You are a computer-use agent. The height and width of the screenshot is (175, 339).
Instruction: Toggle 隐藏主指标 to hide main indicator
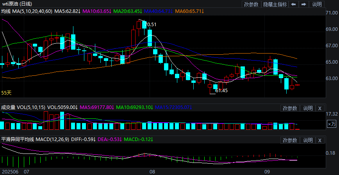pos(275,4)
